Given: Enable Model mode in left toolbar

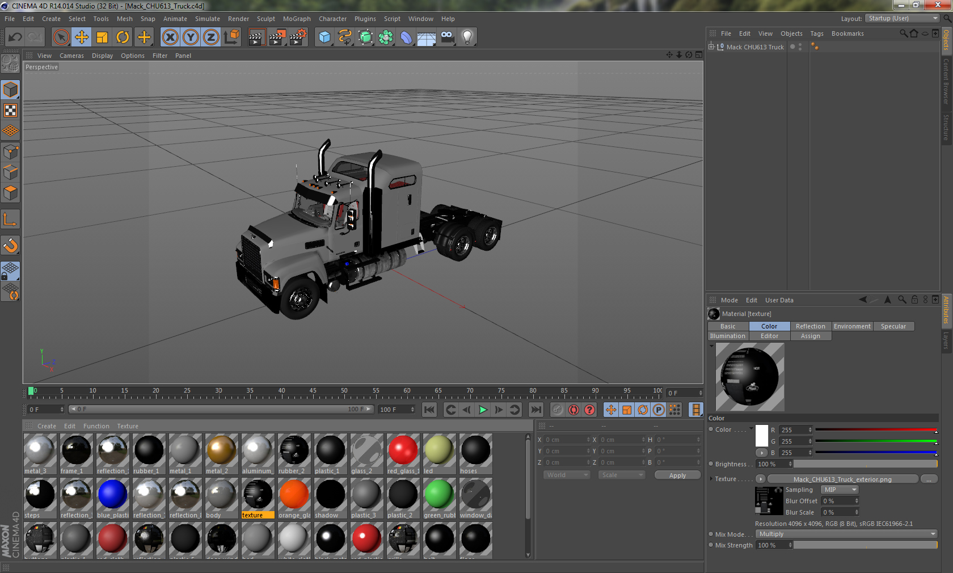Looking at the screenshot, I should 10,90.
